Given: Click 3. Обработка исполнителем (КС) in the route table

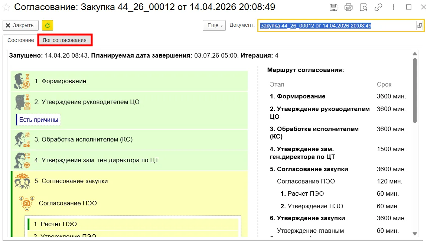Looking at the screenshot, I should (314, 133).
